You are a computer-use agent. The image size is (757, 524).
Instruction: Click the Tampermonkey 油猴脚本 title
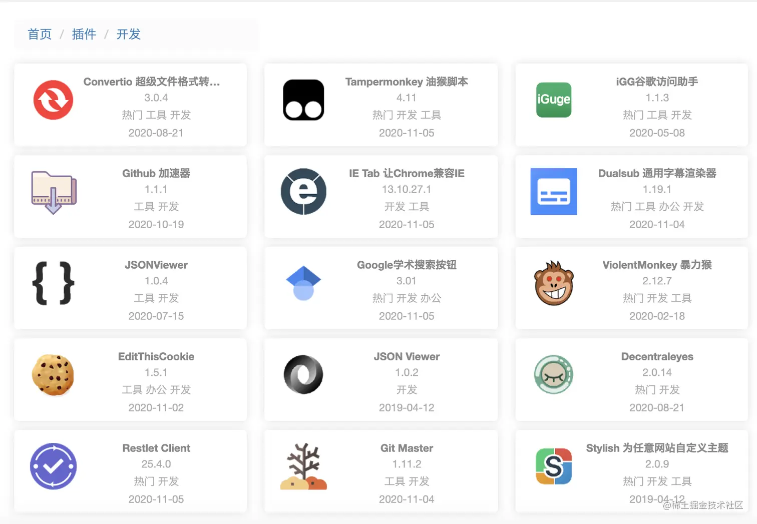407,82
